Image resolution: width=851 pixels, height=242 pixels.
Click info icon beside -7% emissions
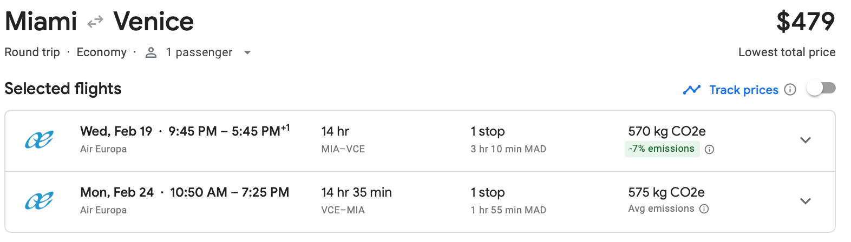coord(709,150)
